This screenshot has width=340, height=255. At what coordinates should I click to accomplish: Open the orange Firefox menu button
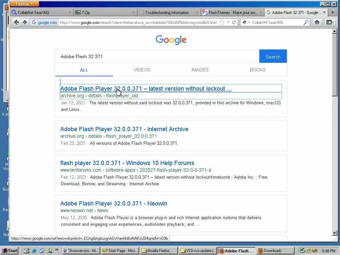24,4
